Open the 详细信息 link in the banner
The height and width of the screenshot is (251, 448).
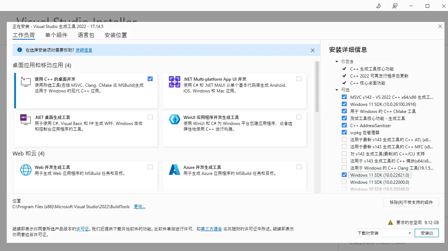click(x=84, y=50)
